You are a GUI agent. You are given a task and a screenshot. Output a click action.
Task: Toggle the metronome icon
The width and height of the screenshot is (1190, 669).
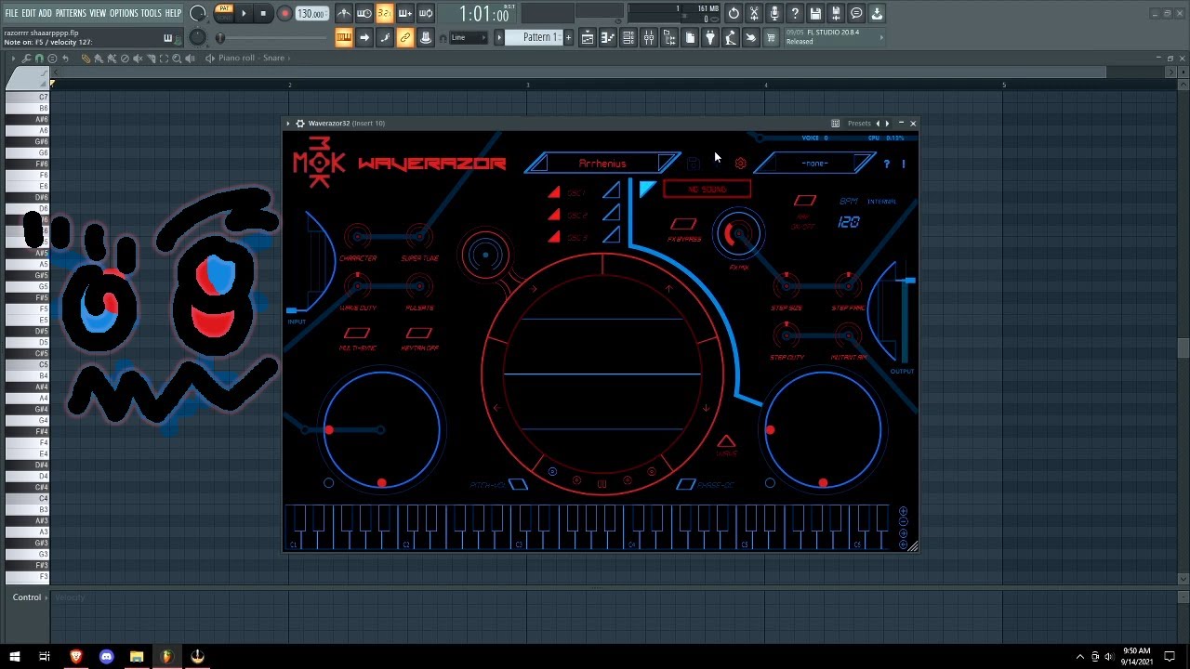[344, 14]
